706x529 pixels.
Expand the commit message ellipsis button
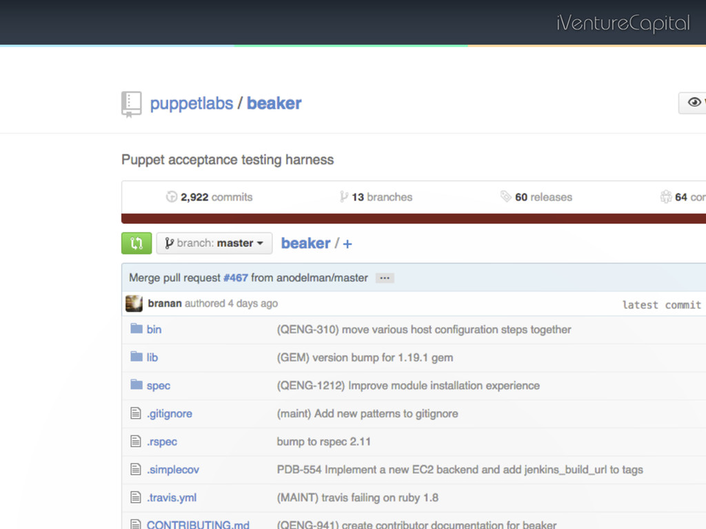(x=385, y=278)
